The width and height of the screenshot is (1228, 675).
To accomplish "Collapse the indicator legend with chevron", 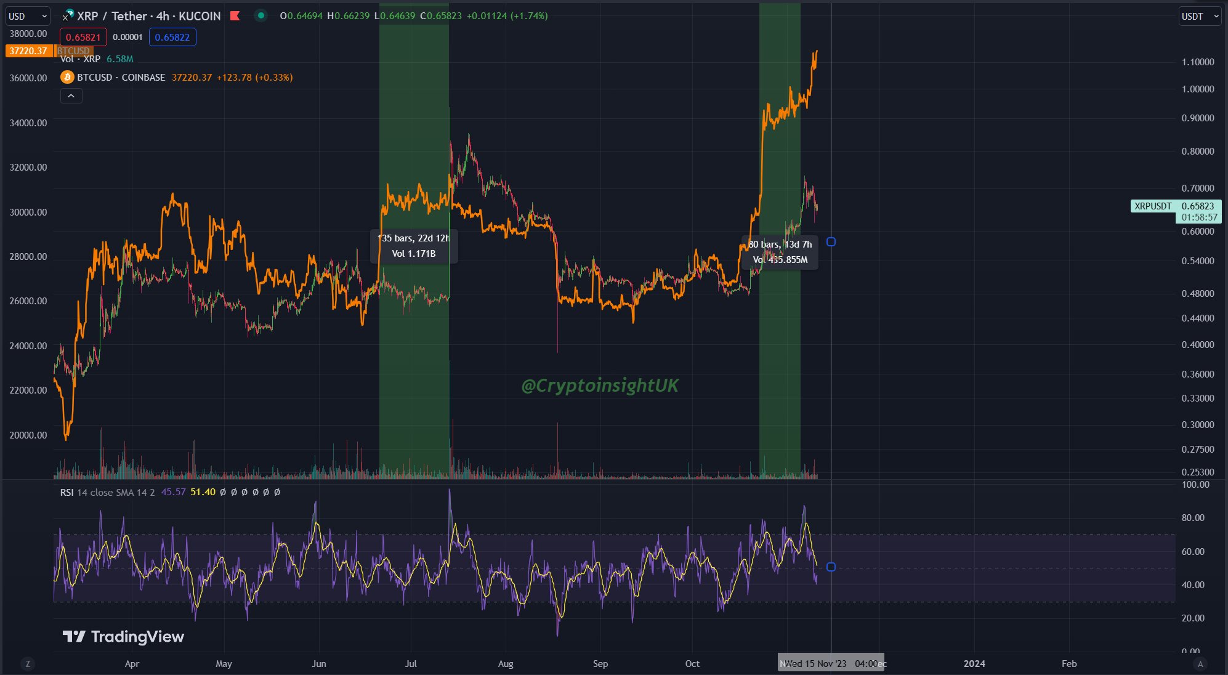I will 71,96.
